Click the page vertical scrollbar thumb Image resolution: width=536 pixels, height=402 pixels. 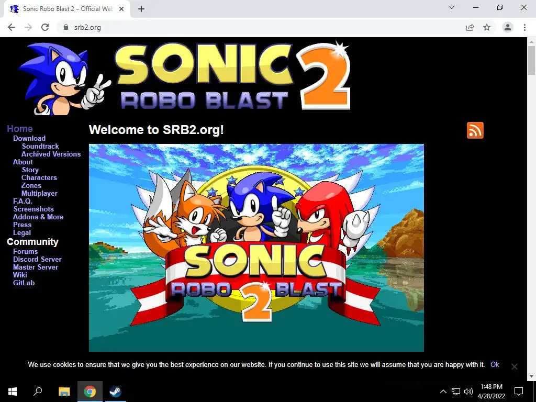(x=532, y=60)
